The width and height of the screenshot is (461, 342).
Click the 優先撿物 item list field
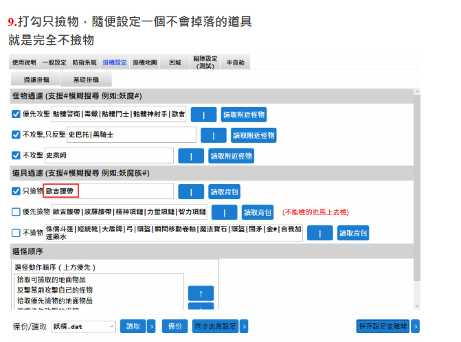point(129,212)
